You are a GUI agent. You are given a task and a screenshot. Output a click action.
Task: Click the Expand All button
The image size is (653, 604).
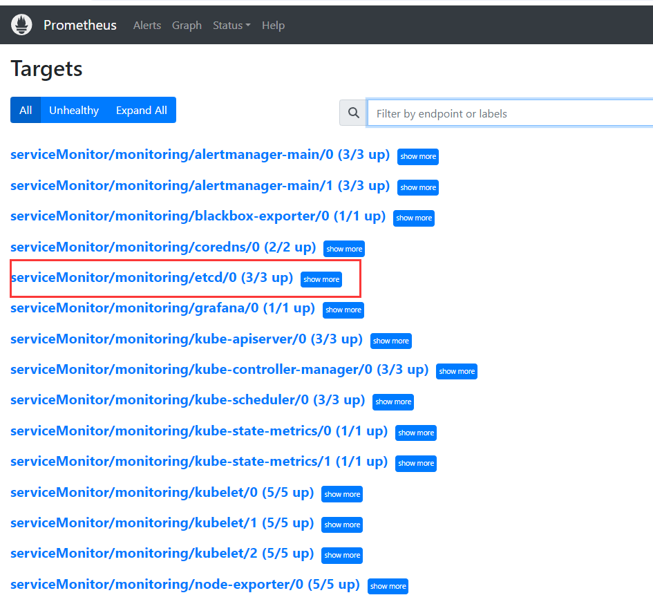[x=142, y=110]
